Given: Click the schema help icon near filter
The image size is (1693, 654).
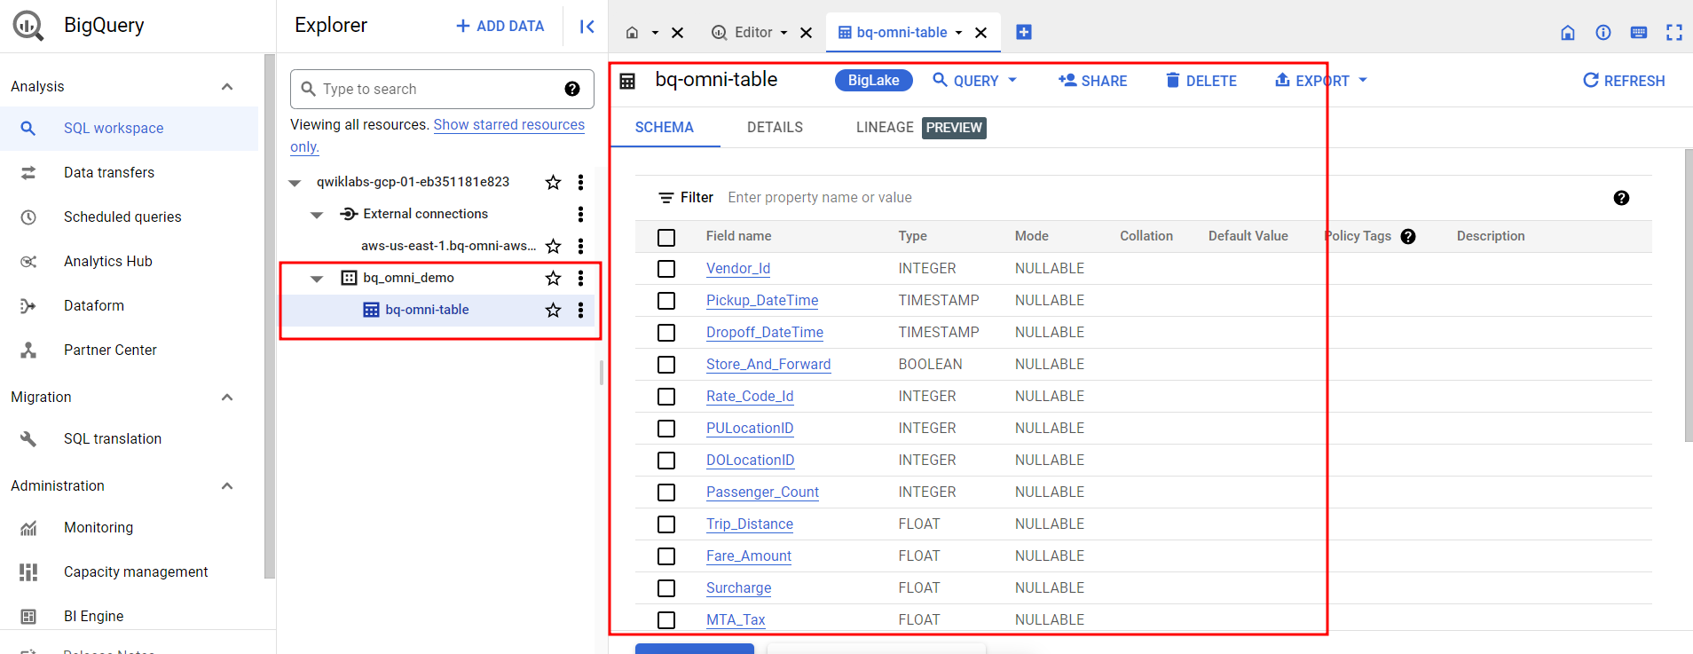Looking at the screenshot, I should [1621, 198].
